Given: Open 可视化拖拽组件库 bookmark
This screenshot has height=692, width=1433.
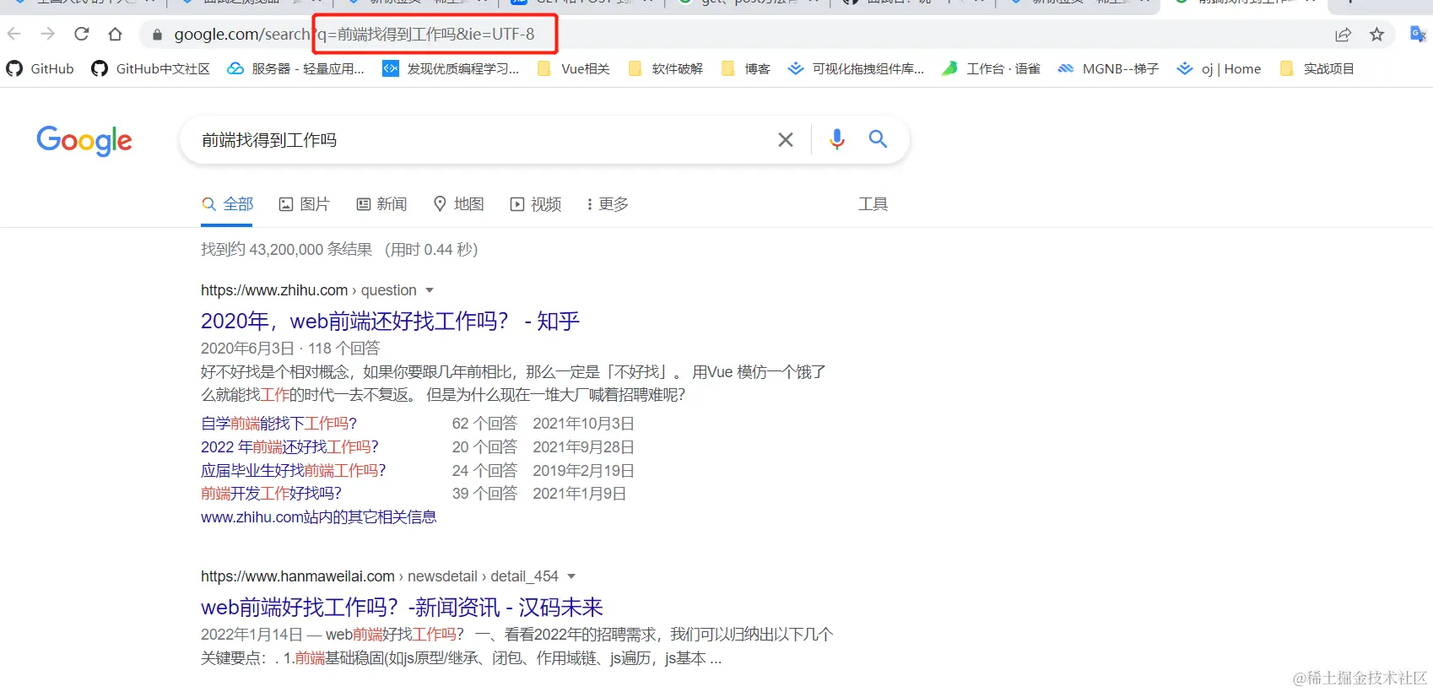Looking at the screenshot, I should coord(856,68).
